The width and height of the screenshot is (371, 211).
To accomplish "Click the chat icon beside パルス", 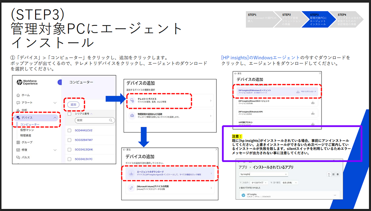I will click(x=18, y=157).
